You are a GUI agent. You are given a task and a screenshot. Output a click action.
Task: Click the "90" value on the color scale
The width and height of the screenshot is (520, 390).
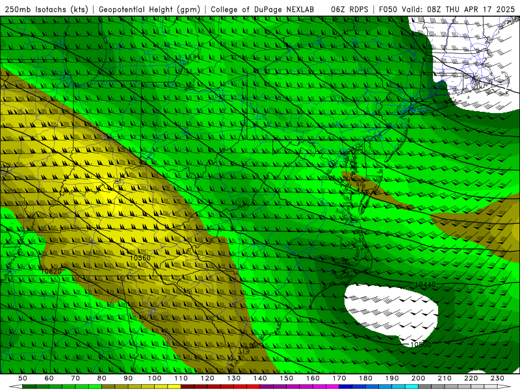[128, 378]
